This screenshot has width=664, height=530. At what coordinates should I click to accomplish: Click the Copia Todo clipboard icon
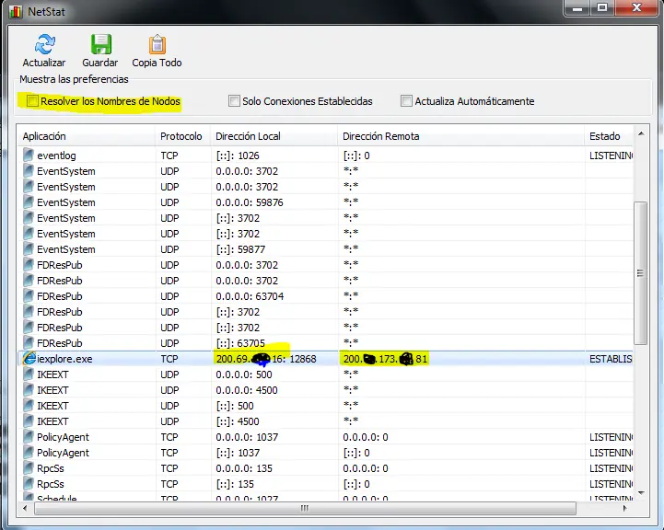[157, 44]
